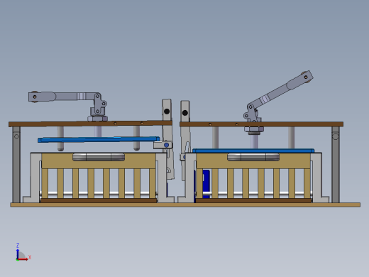Select the dark blue block behind right fixture

[x=206, y=183]
